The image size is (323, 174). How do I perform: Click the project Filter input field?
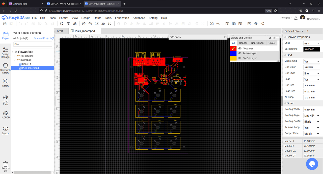click(33, 44)
